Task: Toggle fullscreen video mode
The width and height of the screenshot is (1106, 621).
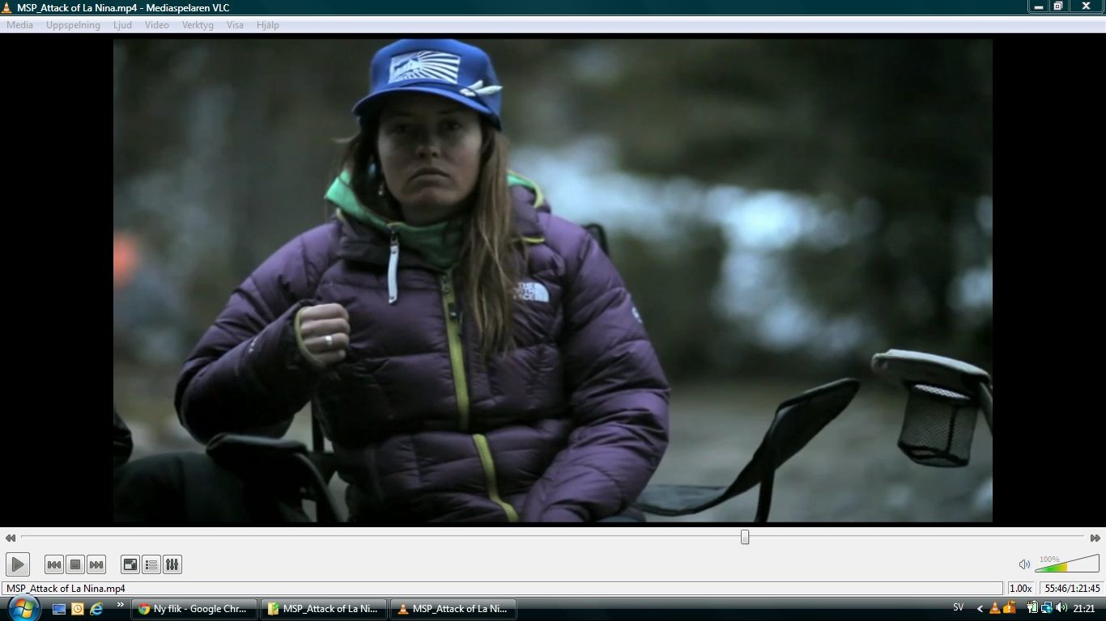Action: pyautogui.click(x=130, y=564)
